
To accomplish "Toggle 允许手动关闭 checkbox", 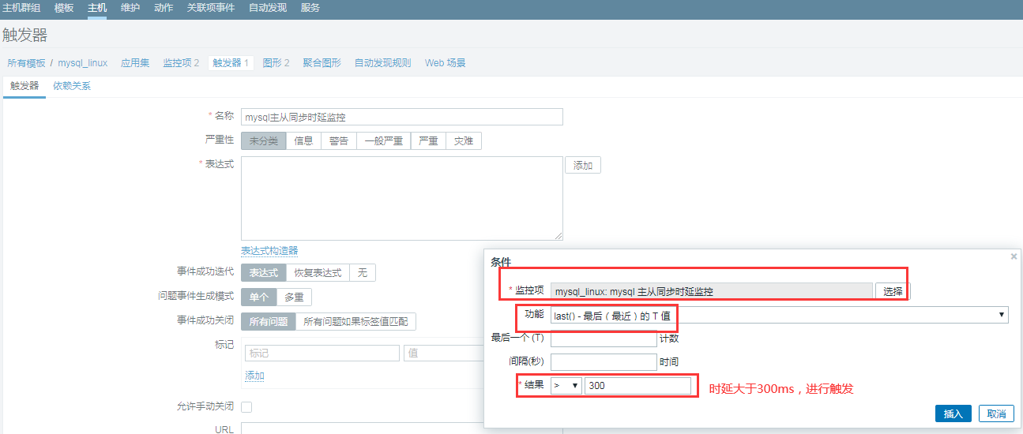I will pos(246,407).
